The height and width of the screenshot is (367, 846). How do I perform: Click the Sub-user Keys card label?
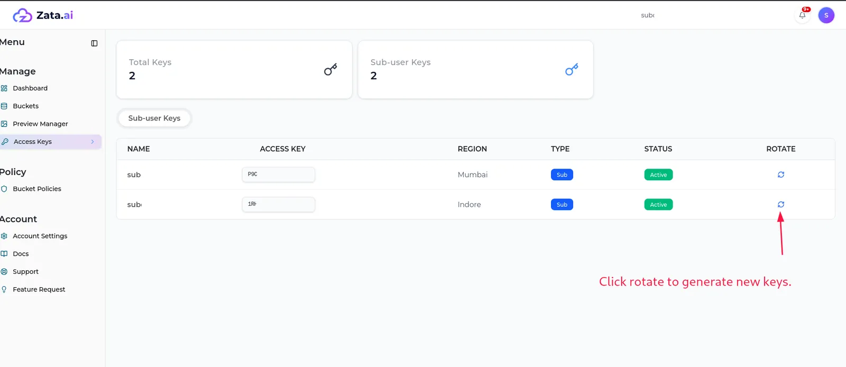(x=401, y=62)
